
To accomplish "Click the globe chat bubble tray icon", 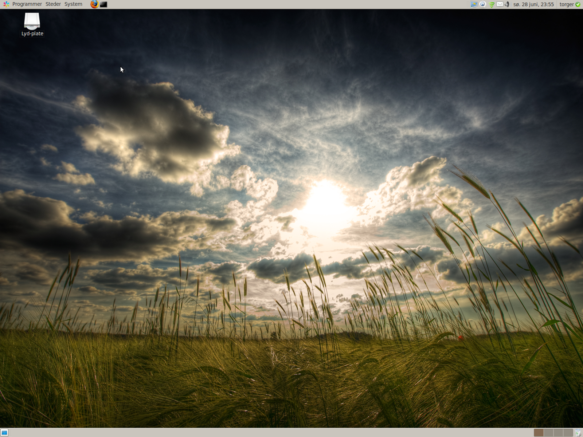I will tap(483, 4).
